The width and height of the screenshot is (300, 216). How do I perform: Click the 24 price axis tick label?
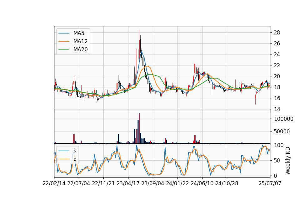point(277,54)
